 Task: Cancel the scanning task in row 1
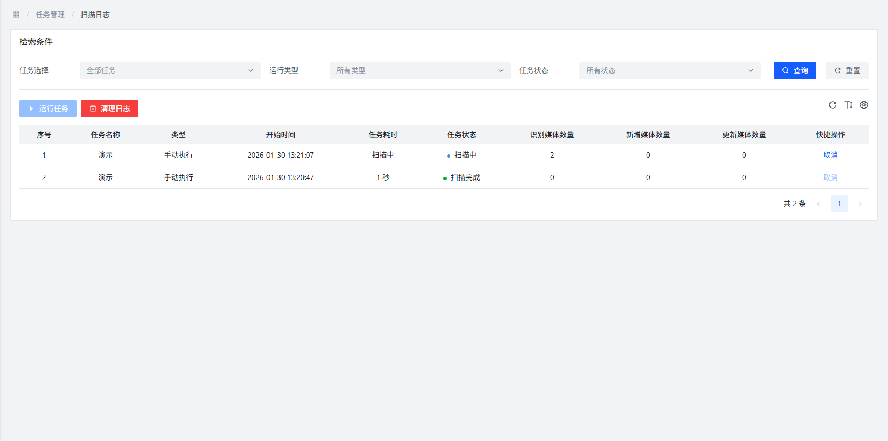point(830,155)
